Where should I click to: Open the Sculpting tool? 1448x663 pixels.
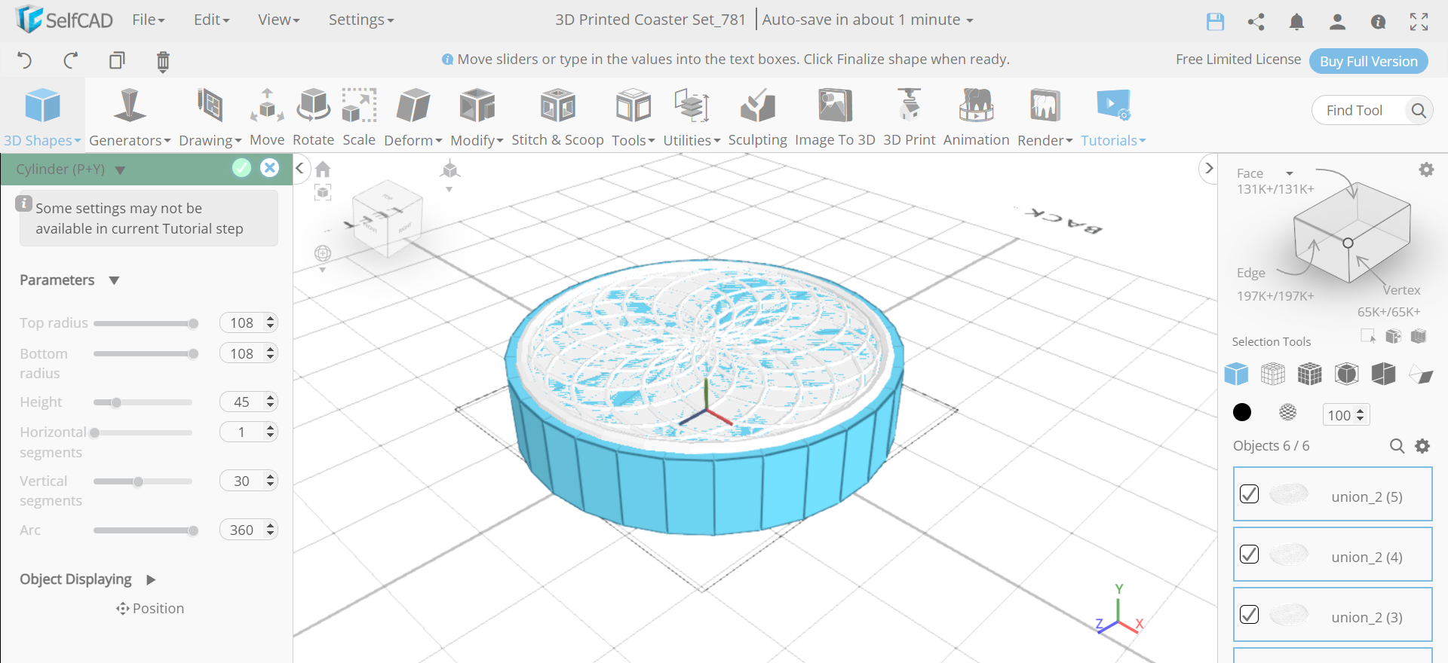pyautogui.click(x=757, y=118)
